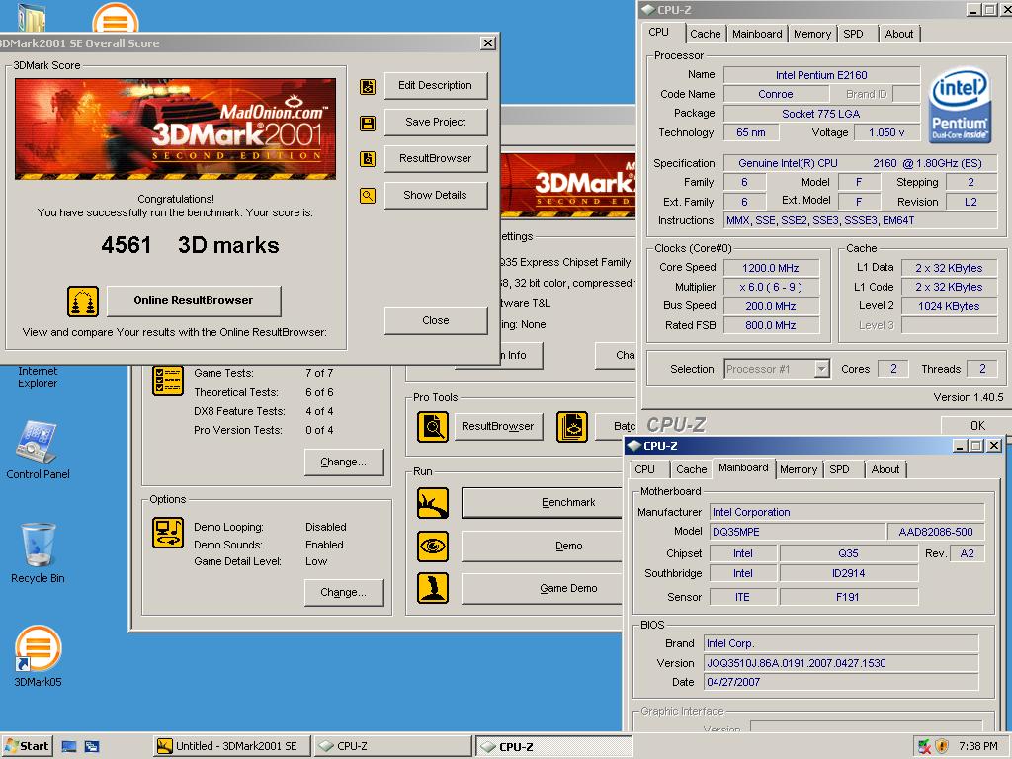Click the Save Project floppy icon
Image resolution: width=1012 pixels, height=759 pixels.
click(368, 124)
